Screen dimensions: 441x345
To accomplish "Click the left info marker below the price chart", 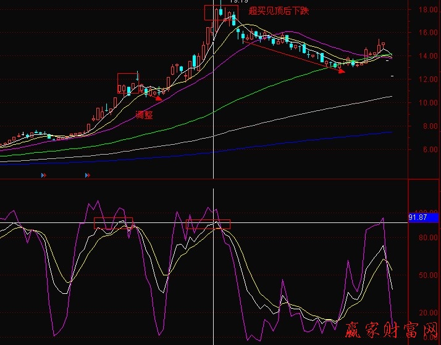I will point(44,175).
